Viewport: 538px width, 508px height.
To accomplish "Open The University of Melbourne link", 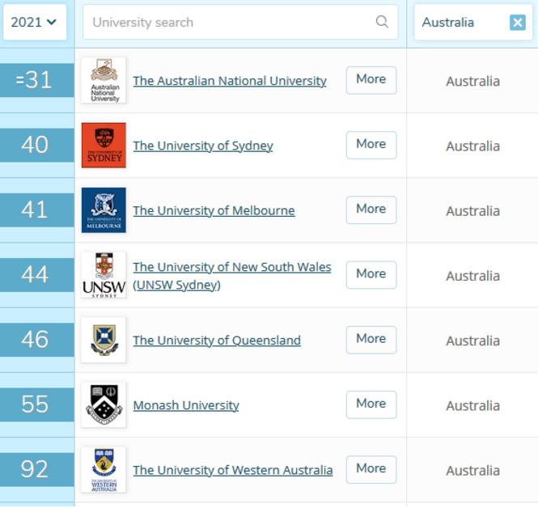I will pyautogui.click(x=214, y=210).
